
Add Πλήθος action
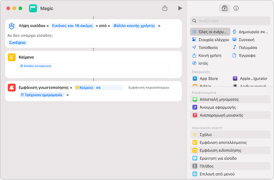click(230, 166)
